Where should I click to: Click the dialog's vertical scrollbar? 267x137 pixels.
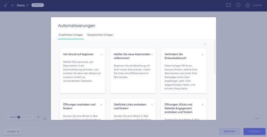coord(215,57)
